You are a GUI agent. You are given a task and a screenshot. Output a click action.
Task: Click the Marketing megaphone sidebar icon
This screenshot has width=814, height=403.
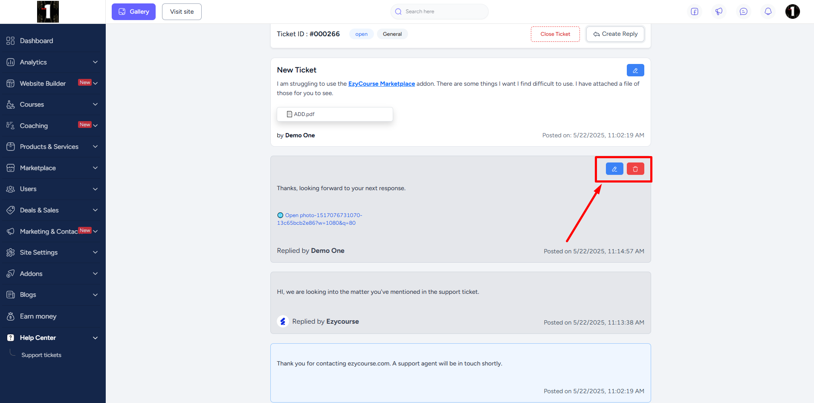(11, 232)
